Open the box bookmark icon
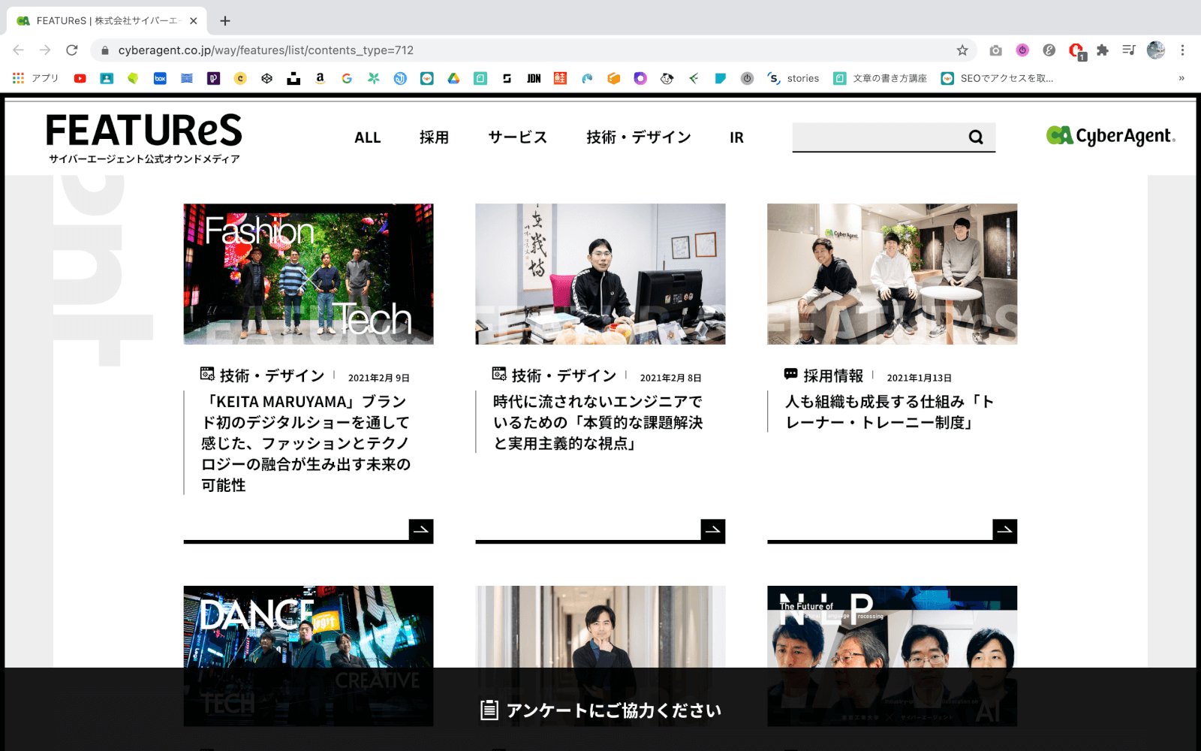This screenshot has width=1201, height=751. point(160,78)
